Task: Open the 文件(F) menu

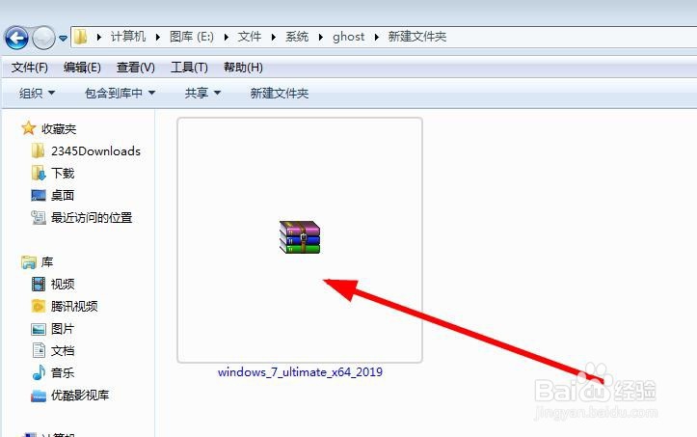Action: (x=29, y=68)
